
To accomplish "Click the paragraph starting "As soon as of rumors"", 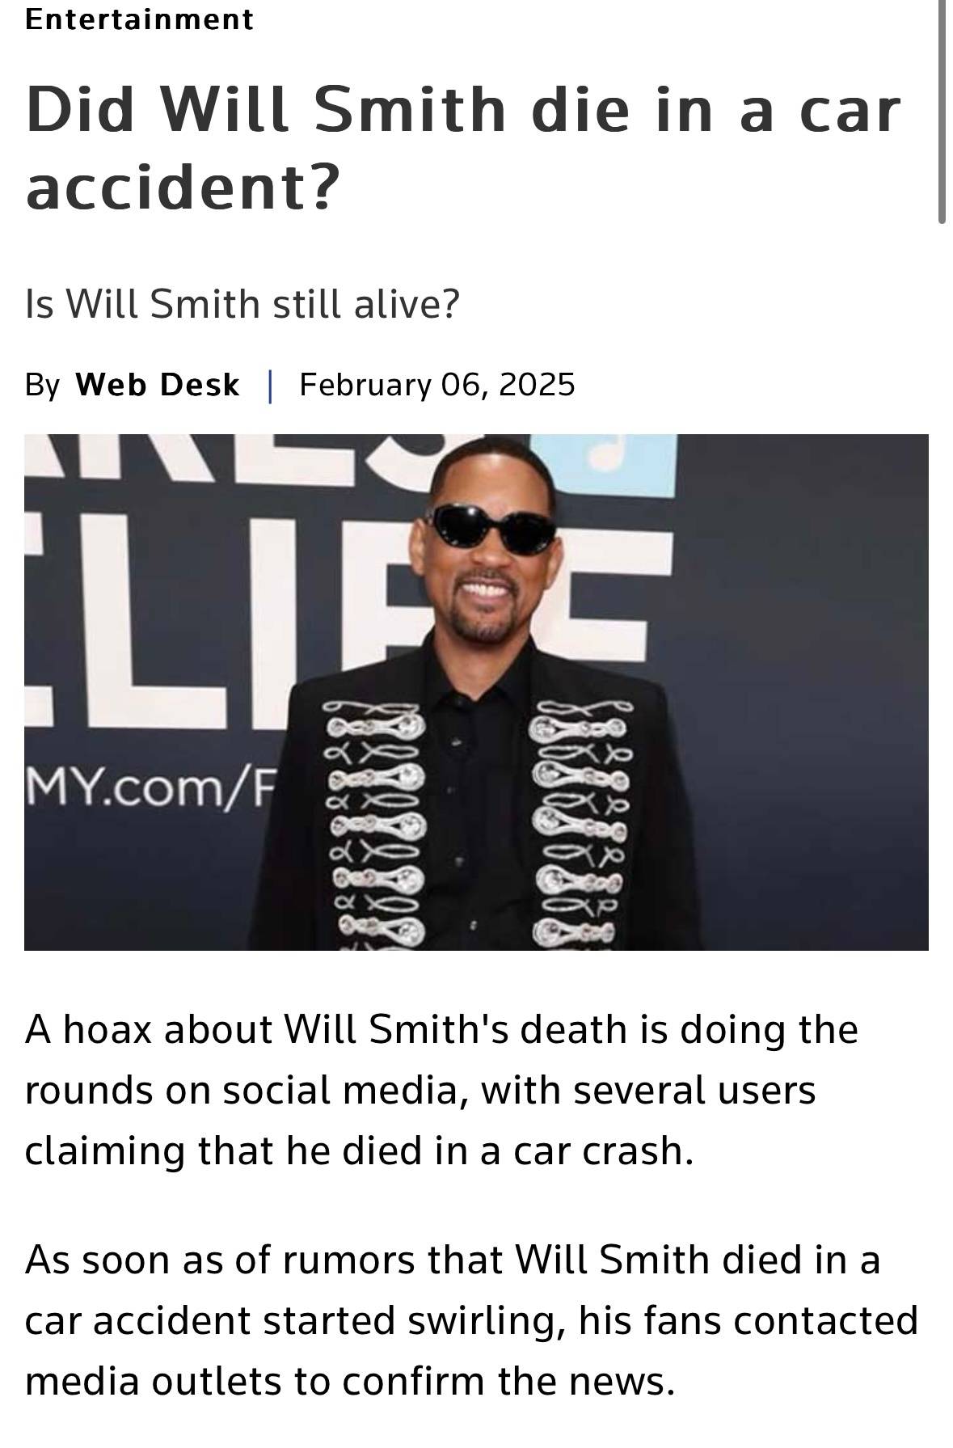I will pos(471,1320).
